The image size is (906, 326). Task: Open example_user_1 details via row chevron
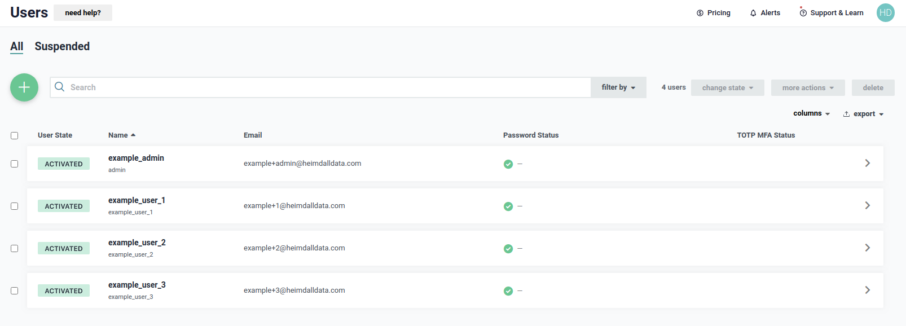(867, 206)
